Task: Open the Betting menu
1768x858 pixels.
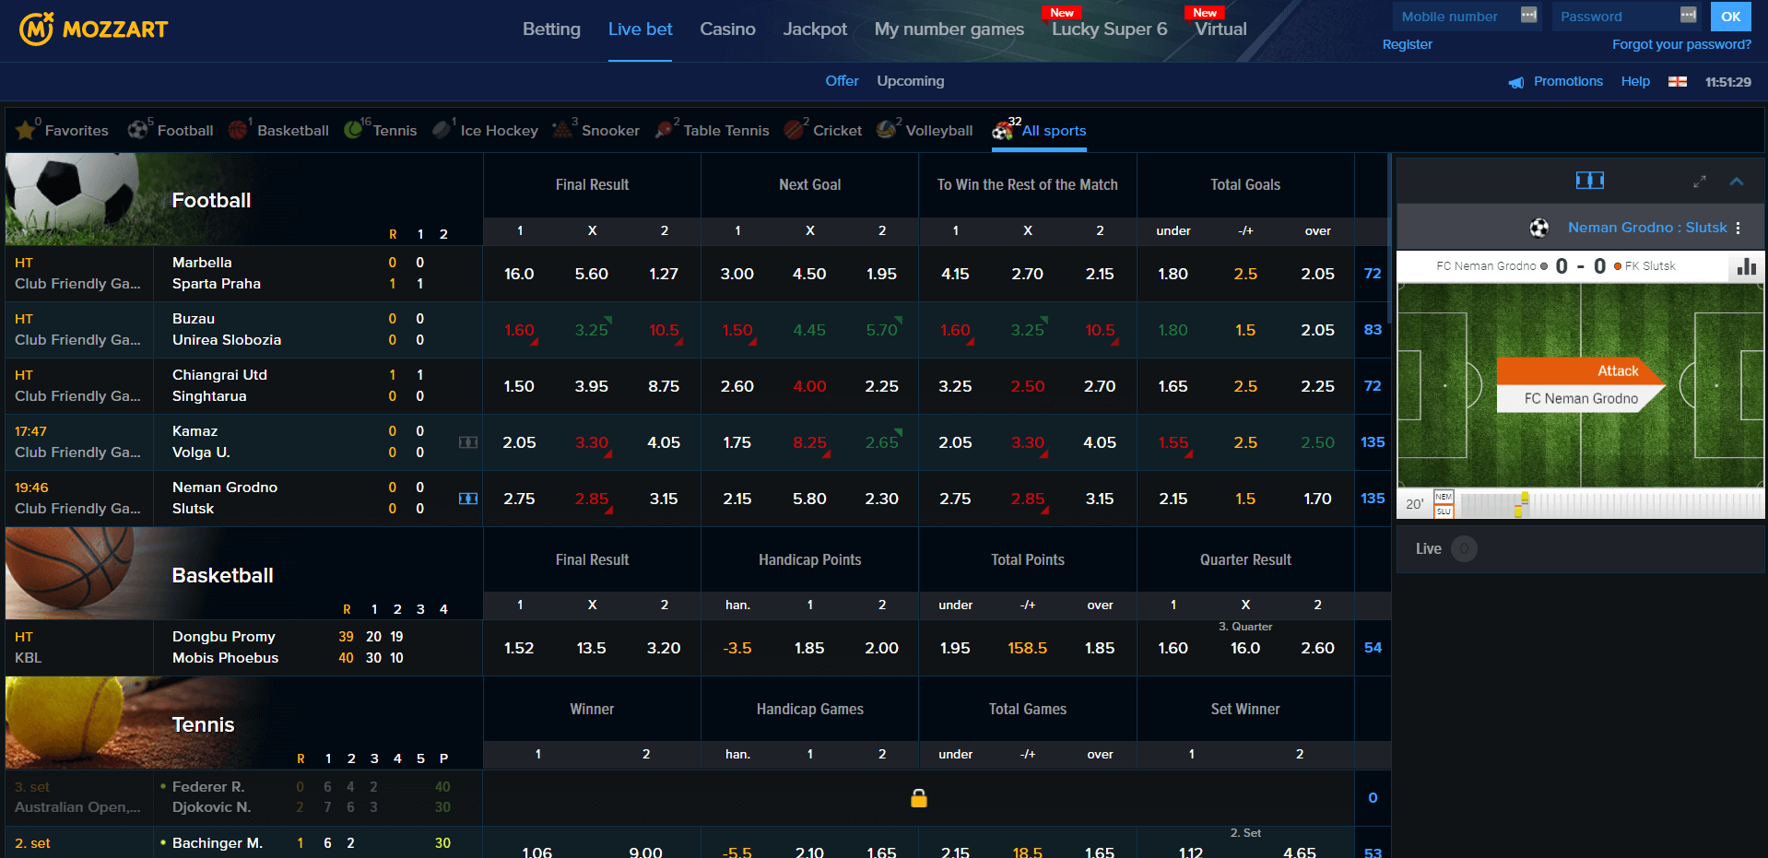Action: pos(551,29)
